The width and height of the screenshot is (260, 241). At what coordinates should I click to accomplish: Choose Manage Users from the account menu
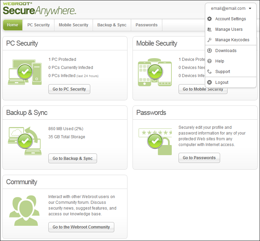231,29
